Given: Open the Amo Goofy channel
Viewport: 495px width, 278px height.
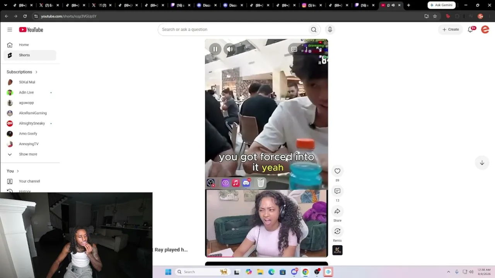Looking at the screenshot, I should (x=30, y=134).
